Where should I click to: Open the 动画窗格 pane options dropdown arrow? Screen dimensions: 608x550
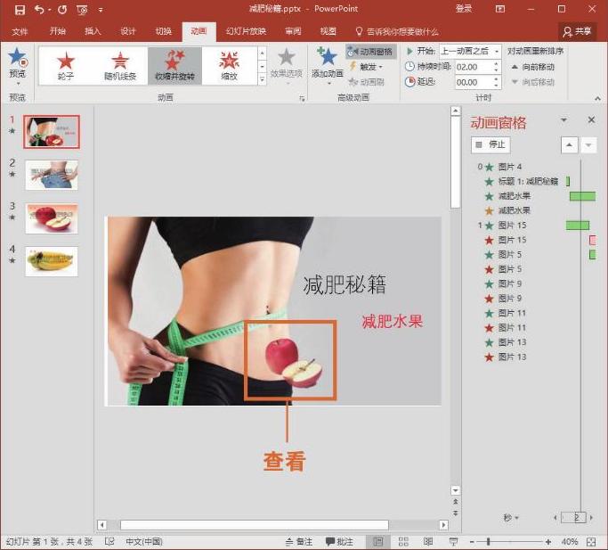(x=563, y=120)
